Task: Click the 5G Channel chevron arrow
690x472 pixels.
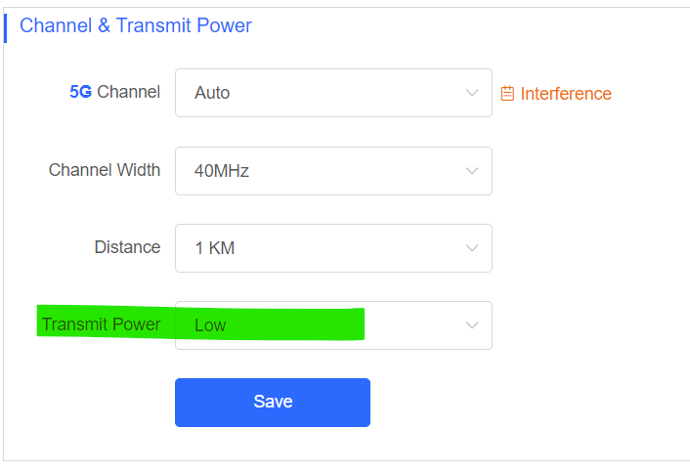Action: (472, 93)
